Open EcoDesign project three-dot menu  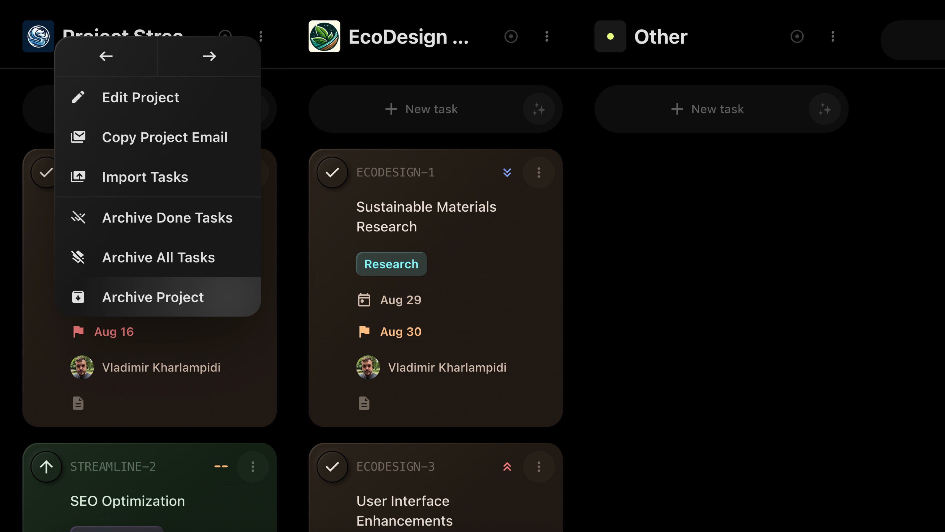pos(547,36)
